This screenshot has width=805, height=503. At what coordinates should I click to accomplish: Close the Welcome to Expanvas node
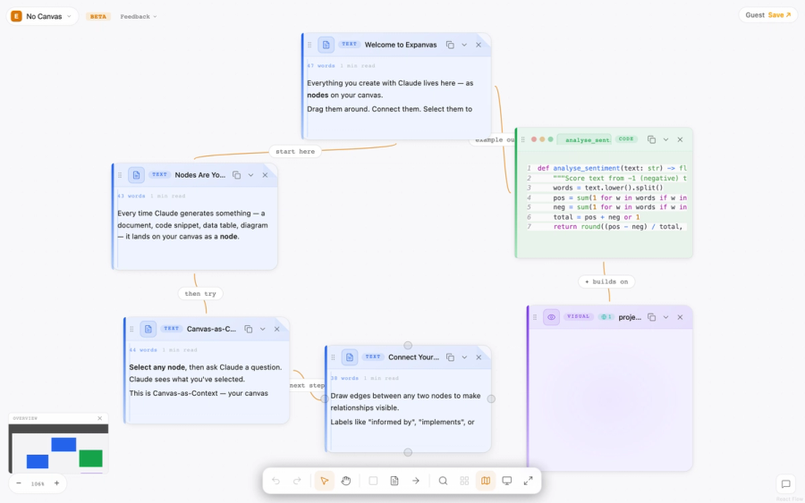coord(479,45)
